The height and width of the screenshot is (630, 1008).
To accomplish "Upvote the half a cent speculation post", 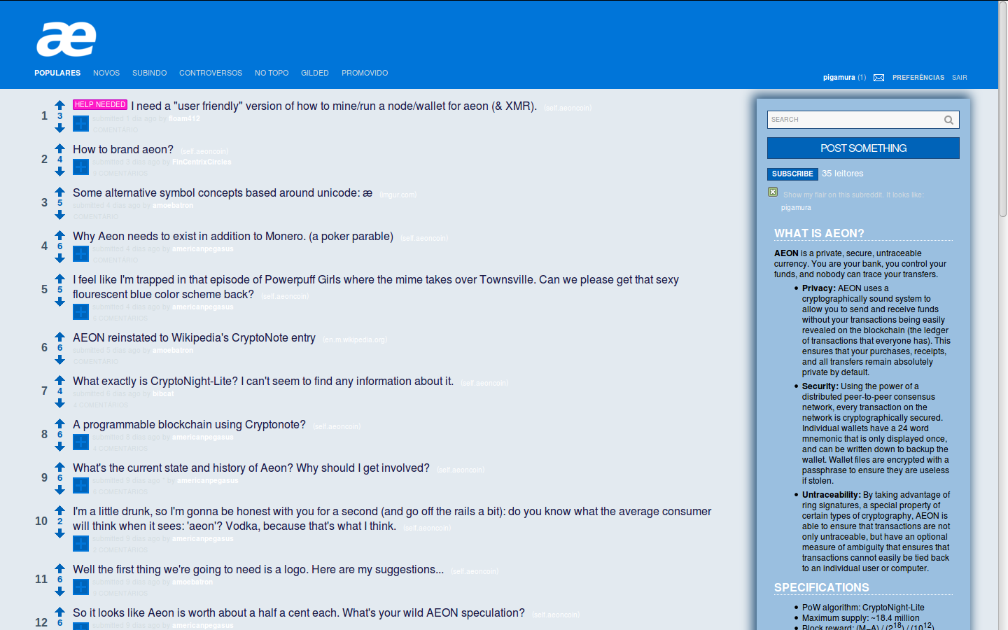I will (60, 612).
